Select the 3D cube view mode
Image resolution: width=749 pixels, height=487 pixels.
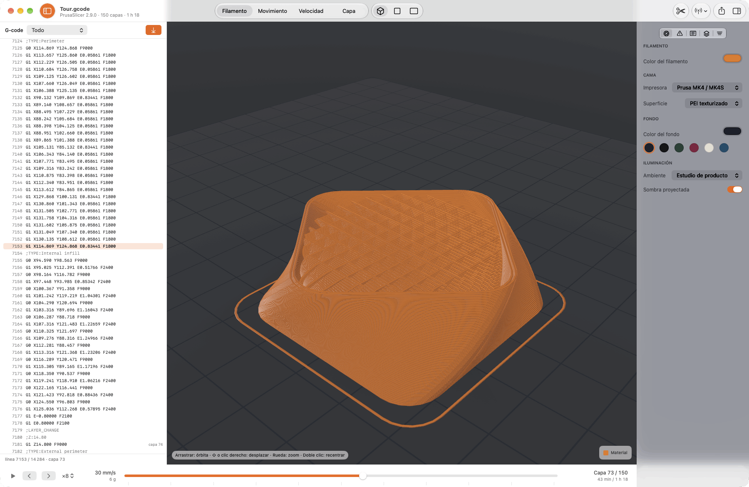[x=380, y=11]
